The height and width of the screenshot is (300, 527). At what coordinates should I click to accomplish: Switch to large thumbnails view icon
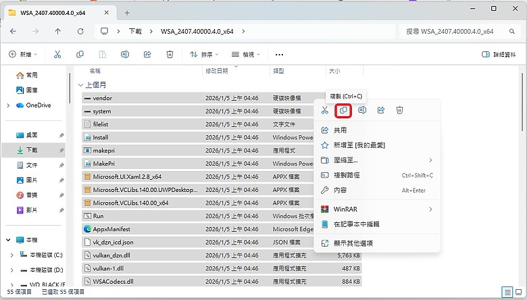(x=519, y=292)
